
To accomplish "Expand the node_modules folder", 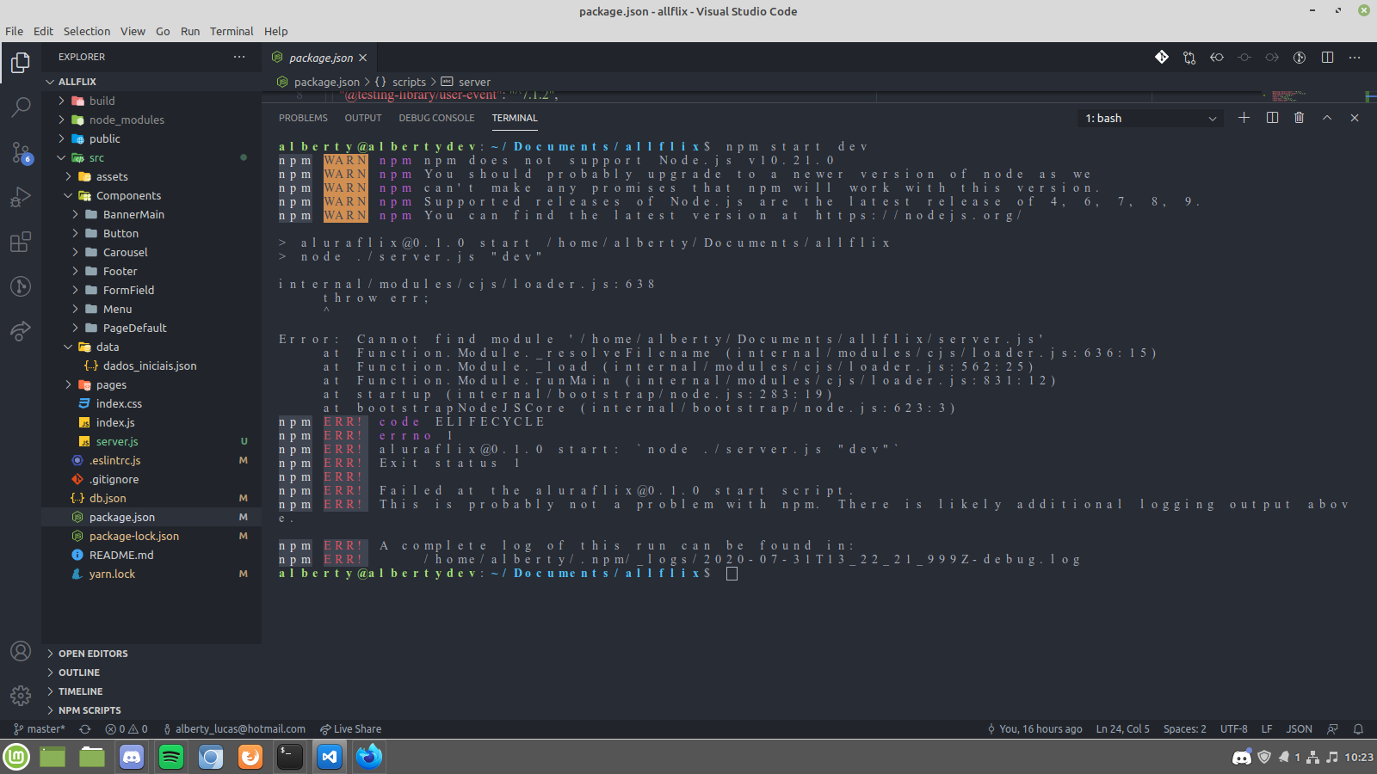I will pos(151,120).
